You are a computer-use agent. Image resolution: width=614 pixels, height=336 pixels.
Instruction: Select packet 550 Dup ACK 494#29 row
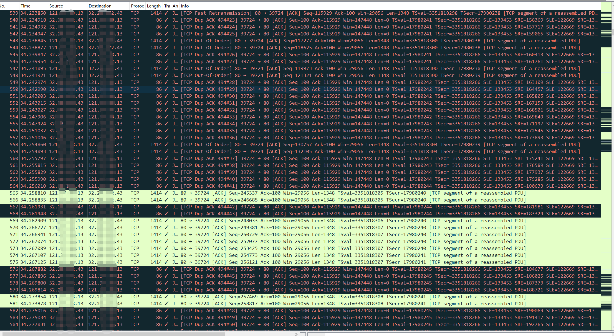(x=277, y=89)
